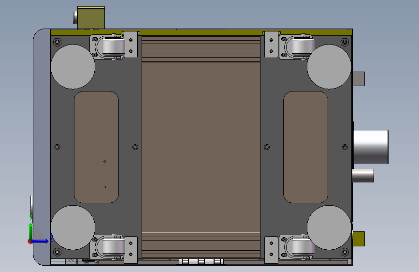419x272 pixels.
Task: Select the left rounded rectangular cutout
Action: click(96, 147)
